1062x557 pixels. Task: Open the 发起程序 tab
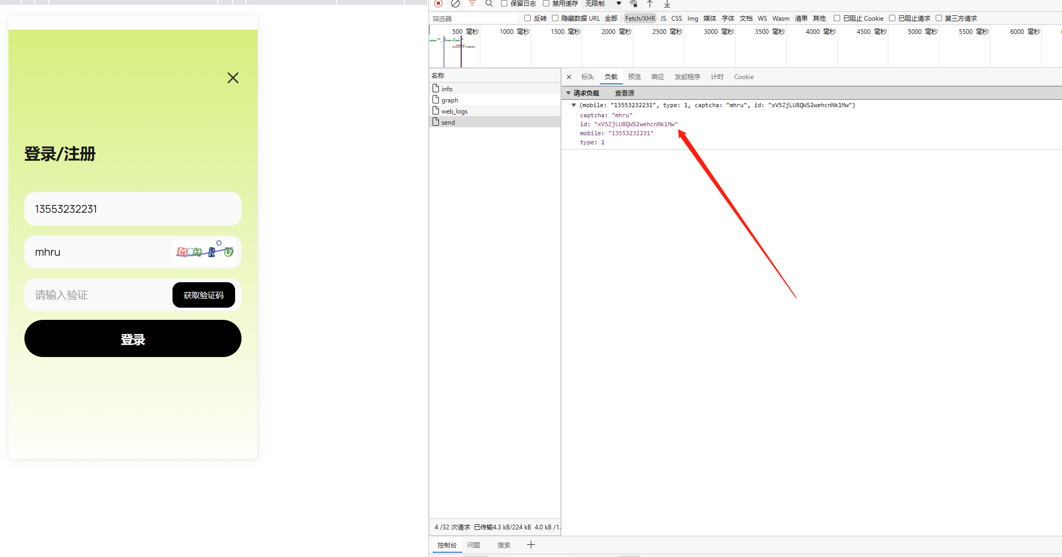687,77
